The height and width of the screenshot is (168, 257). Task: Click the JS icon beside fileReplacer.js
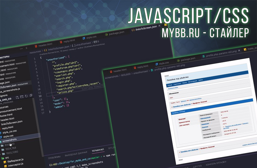click(x=5, y=162)
